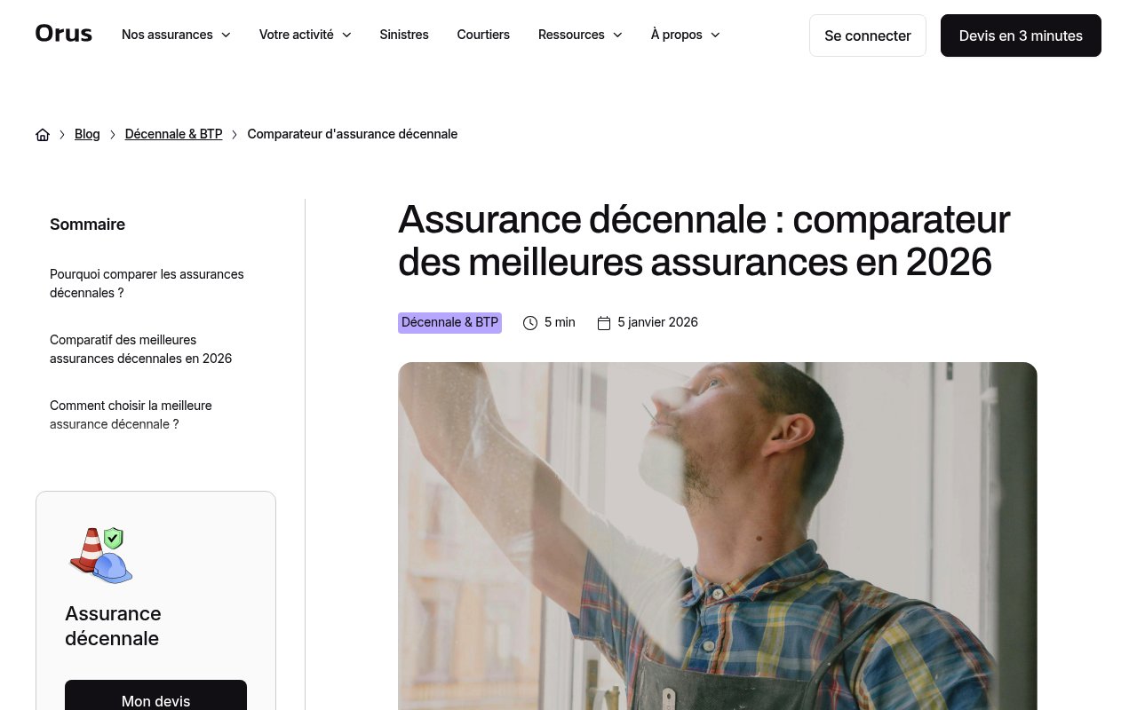Click the Comparateur d'assurance décennale breadcrumb text
This screenshot has height=710, width=1137.
point(353,134)
